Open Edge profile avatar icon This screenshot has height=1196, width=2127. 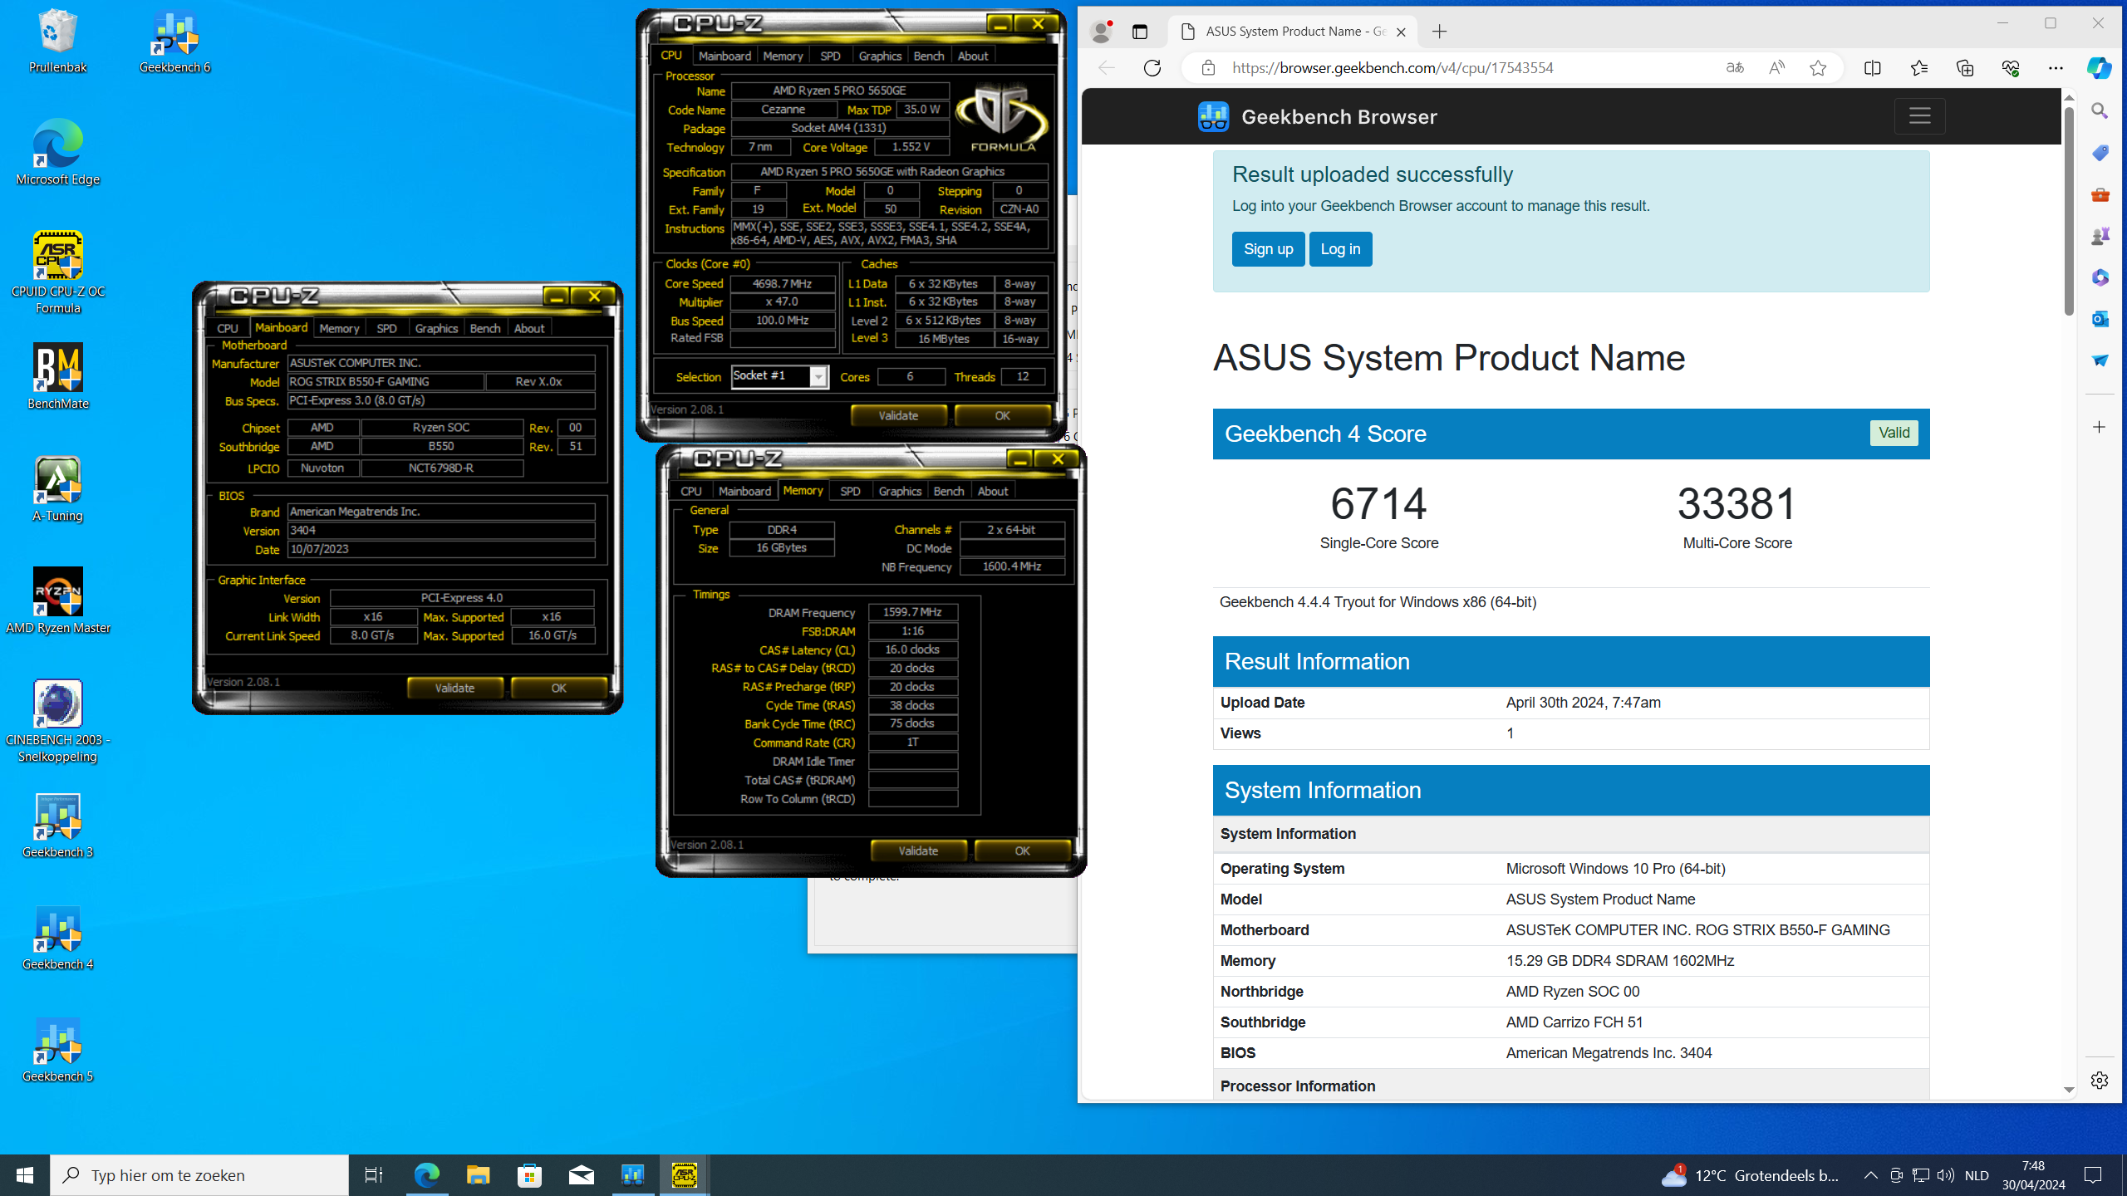click(x=1102, y=32)
